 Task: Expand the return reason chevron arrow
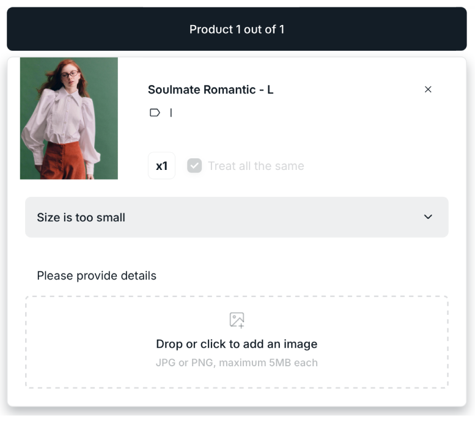428,217
